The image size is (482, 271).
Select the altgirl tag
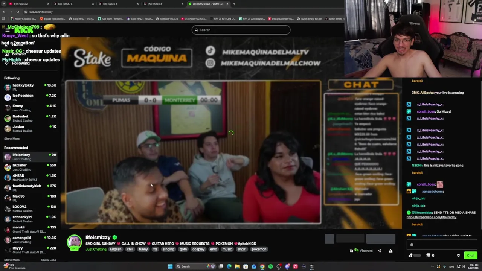[242, 249]
